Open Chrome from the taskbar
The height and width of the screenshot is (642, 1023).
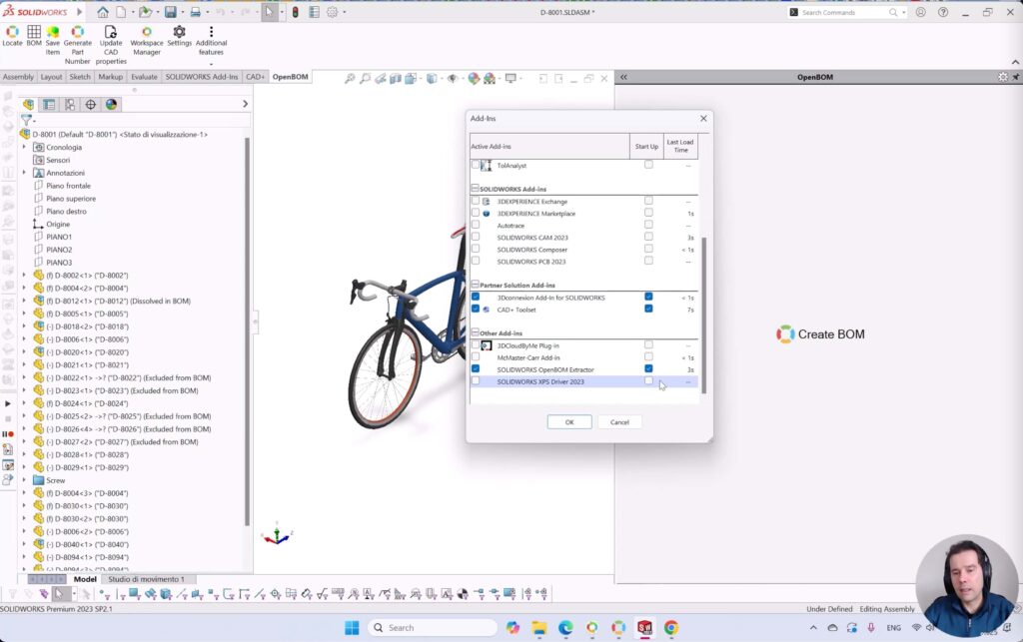point(670,628)
